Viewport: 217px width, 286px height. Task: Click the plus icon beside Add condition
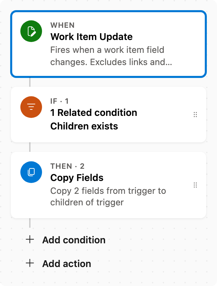pyautogui.click(x=30, y=239)
